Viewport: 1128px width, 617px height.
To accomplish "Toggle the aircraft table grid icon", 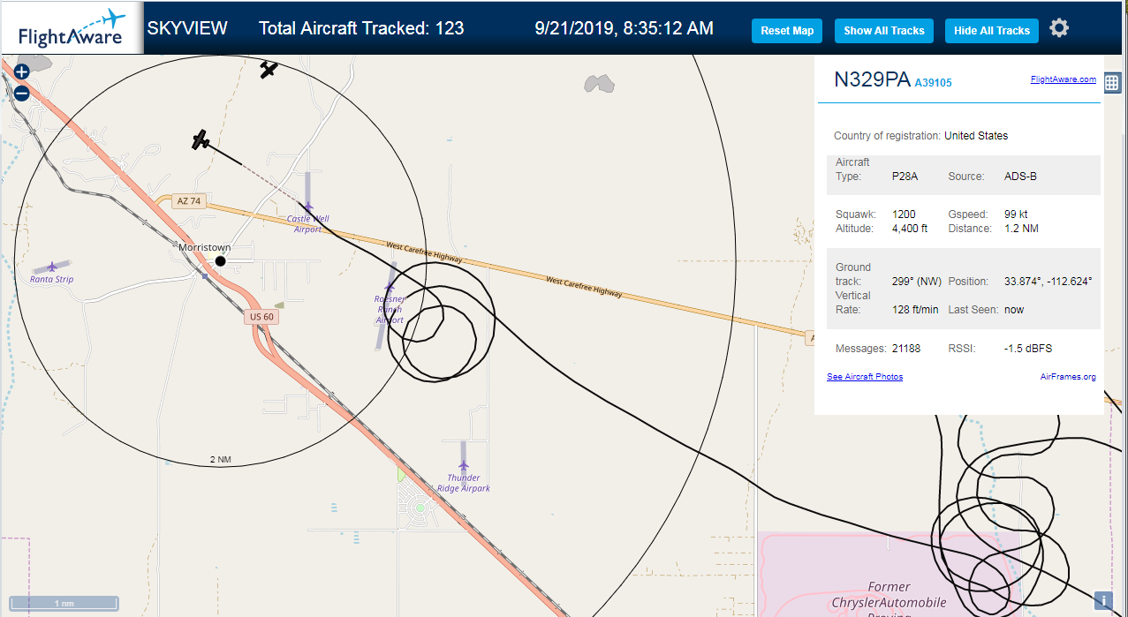I will 1112,83.
